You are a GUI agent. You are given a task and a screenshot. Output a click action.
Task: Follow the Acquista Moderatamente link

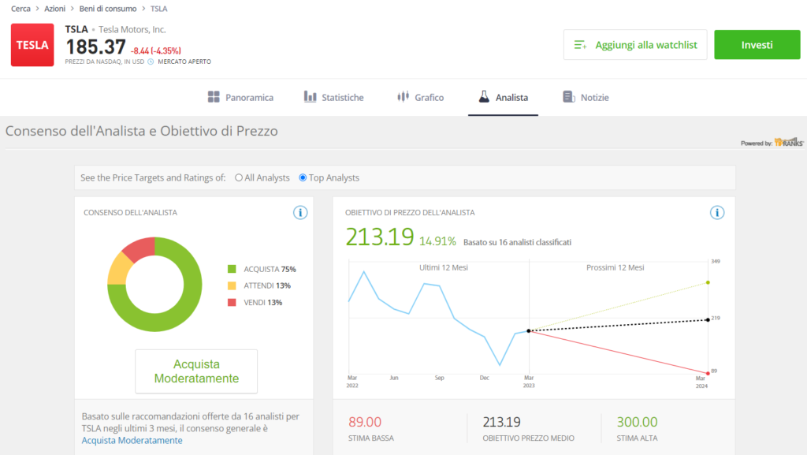pos(132,441)
